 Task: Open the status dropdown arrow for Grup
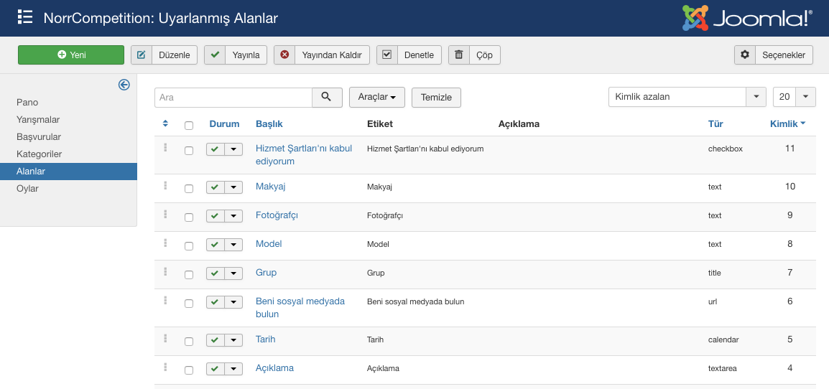click(234, 273)
